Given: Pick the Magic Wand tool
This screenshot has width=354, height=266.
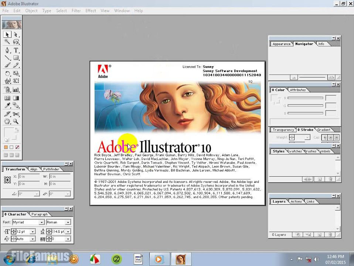Looking at the screenshot, I should pos(7,41).
